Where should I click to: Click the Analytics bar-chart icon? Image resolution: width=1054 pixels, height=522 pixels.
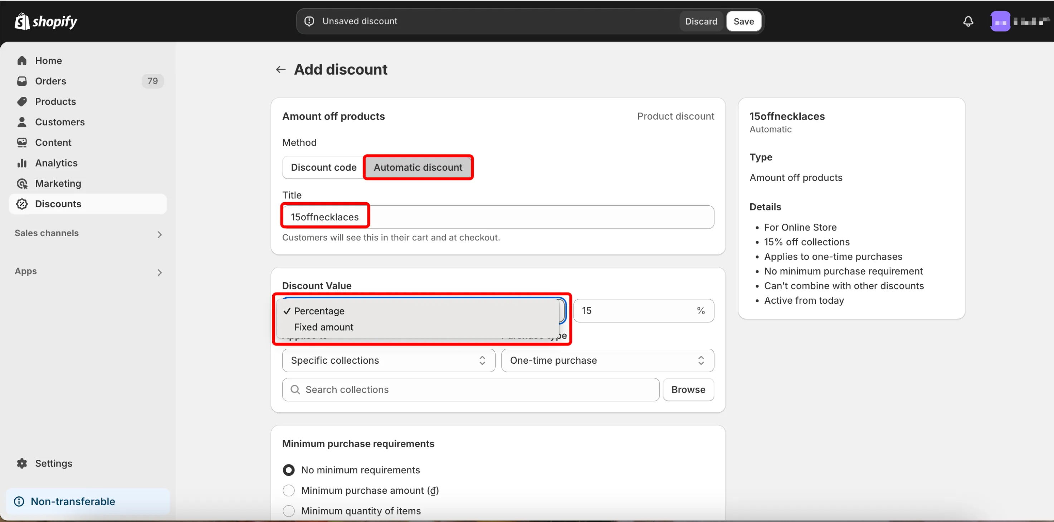pos(22,163)
